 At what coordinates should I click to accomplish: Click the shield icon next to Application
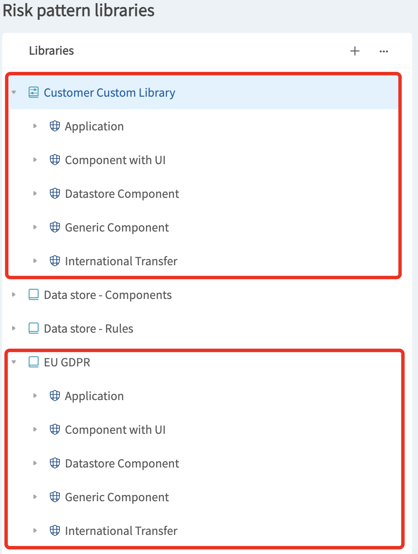click(x=54, y=126)
